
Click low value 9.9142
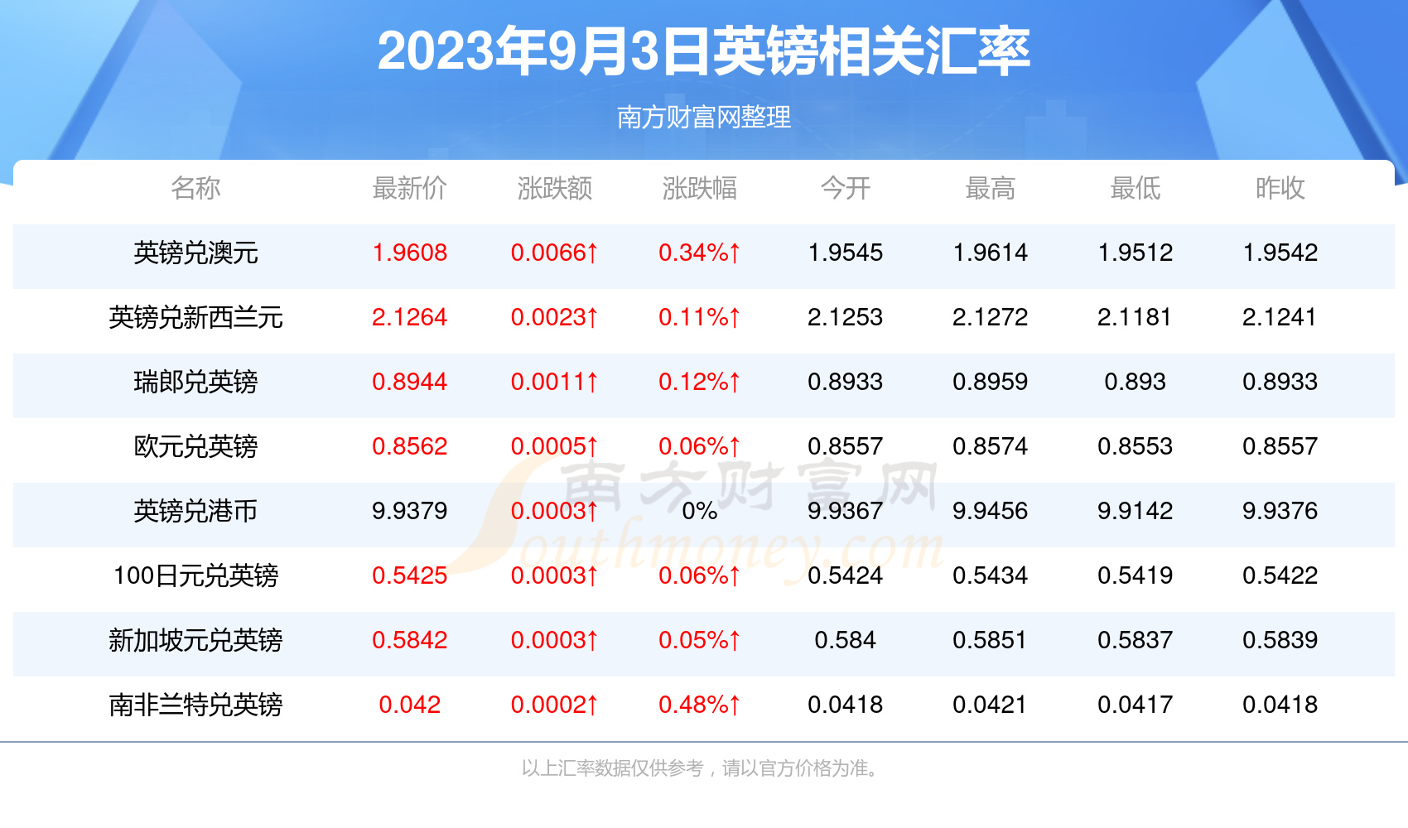(1135, 511)
